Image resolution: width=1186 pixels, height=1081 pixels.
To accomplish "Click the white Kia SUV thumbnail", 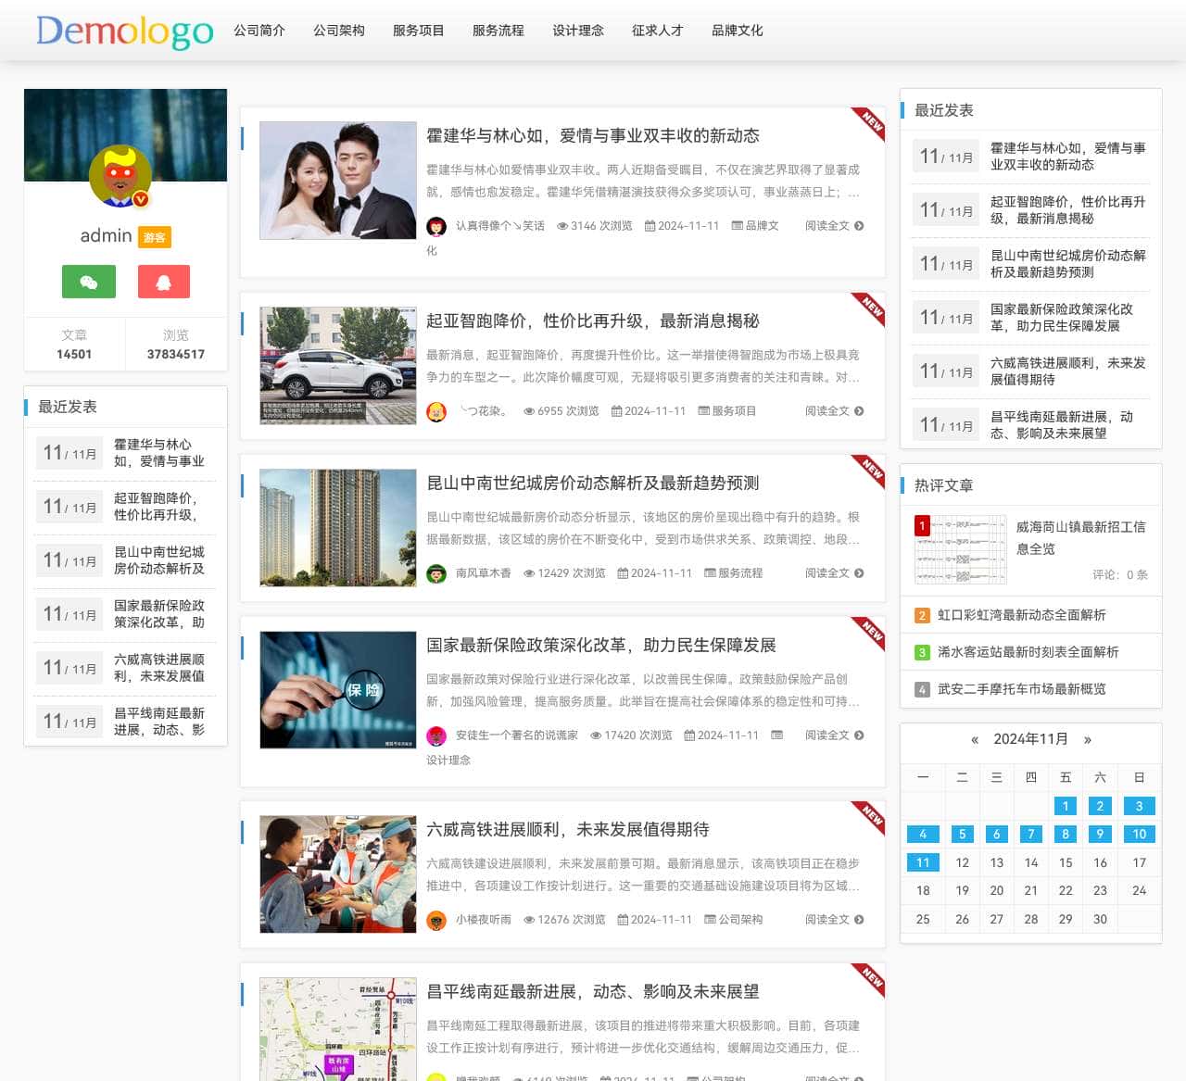I will click(338, 366).
